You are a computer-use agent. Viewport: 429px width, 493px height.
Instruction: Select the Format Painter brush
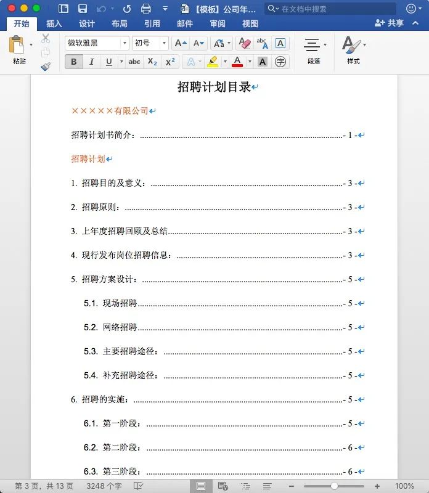point(46,67)
